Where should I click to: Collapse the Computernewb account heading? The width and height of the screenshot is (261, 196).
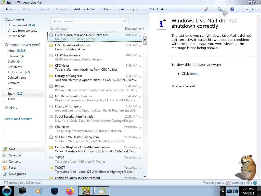point(24,45)
